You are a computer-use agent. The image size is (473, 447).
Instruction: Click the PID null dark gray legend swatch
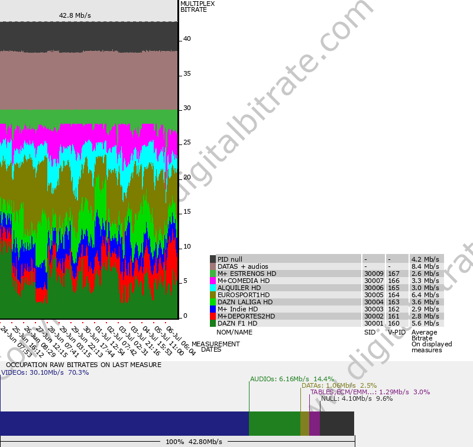click(213, 259)
